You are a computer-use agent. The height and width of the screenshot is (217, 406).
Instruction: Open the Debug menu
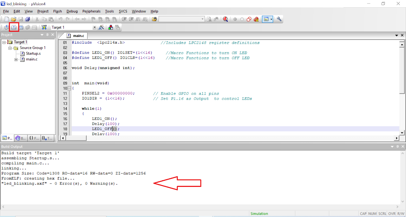(x=72, y=11)
